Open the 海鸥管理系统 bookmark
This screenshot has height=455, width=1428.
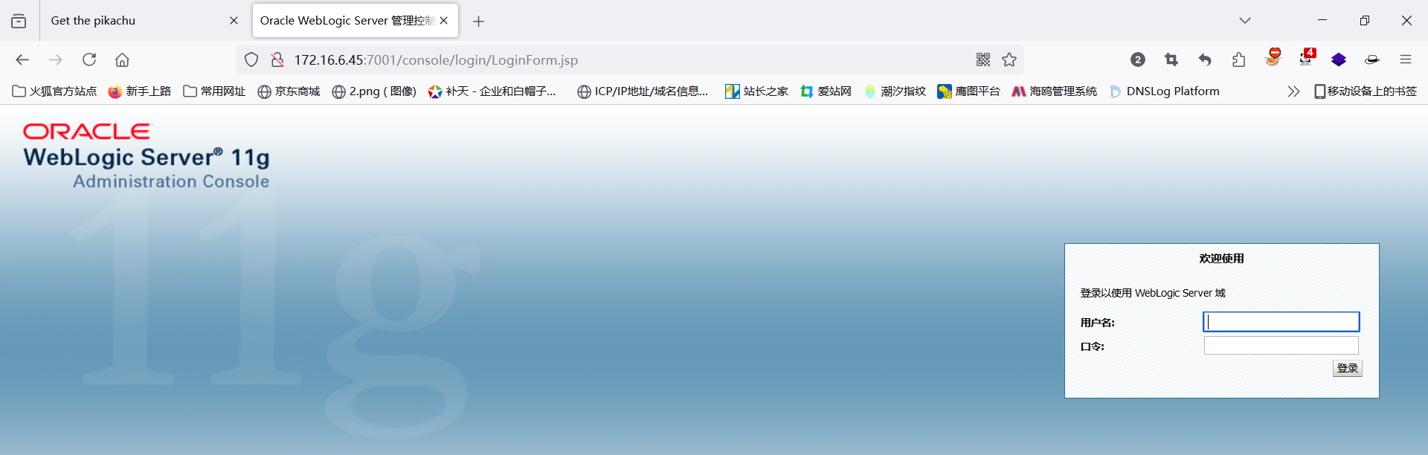click(1055, 91)
